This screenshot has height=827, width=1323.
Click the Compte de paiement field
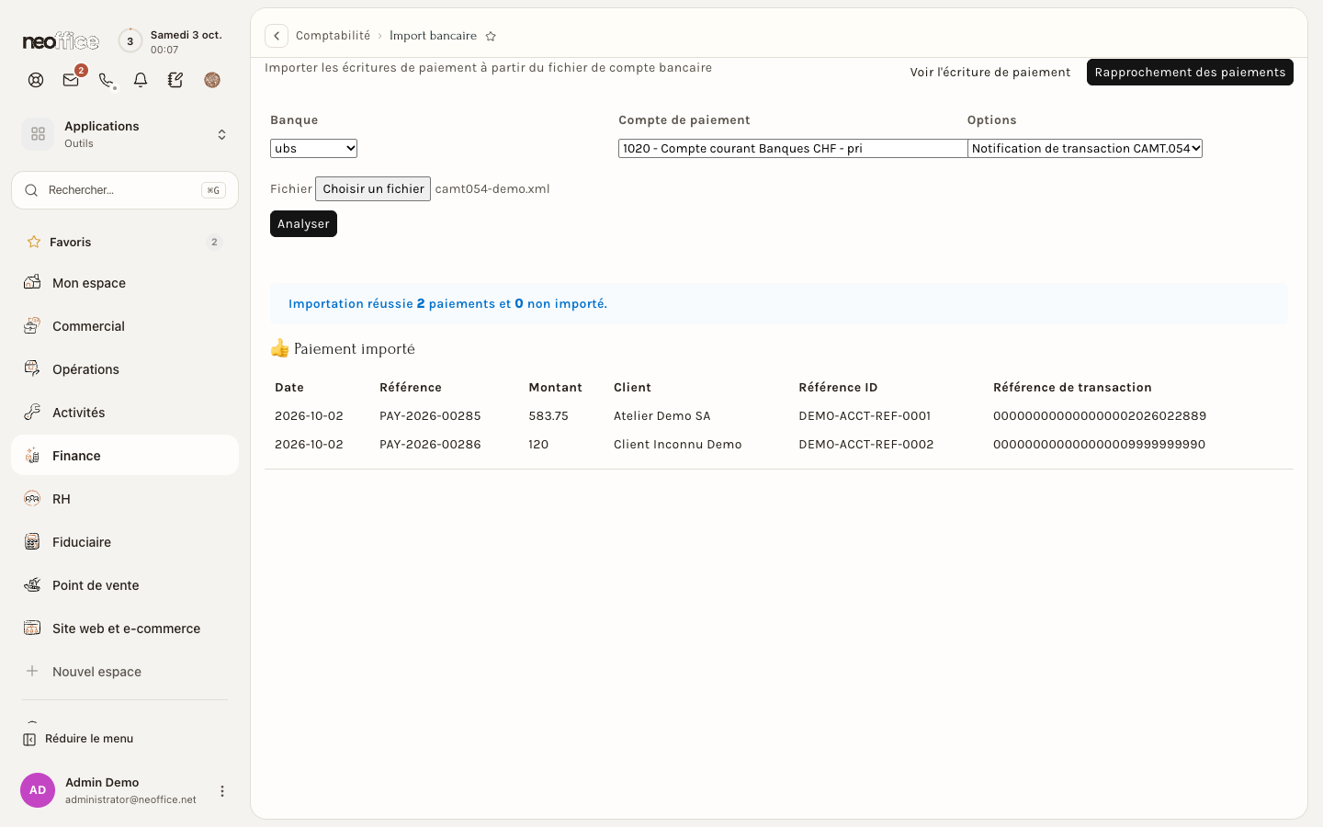tap(793, 148)
